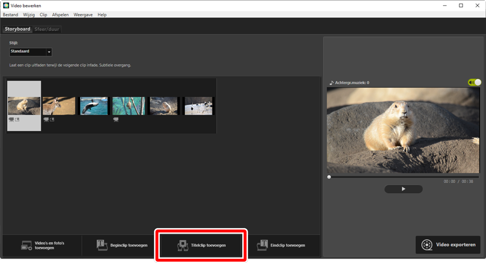
Task: Select the green bamboo clip thumbnail
Action: pyautogui.click(x=129, y=106)
